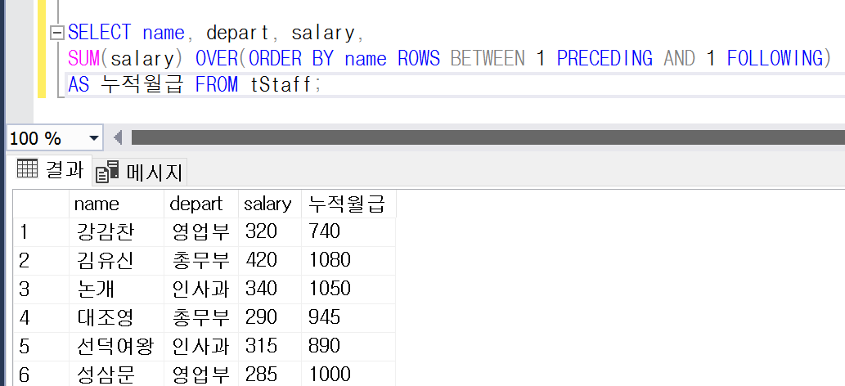Click the ROWS keyword in the query
This screenshot has height=386, width=845.
click(x=419, y=58)
